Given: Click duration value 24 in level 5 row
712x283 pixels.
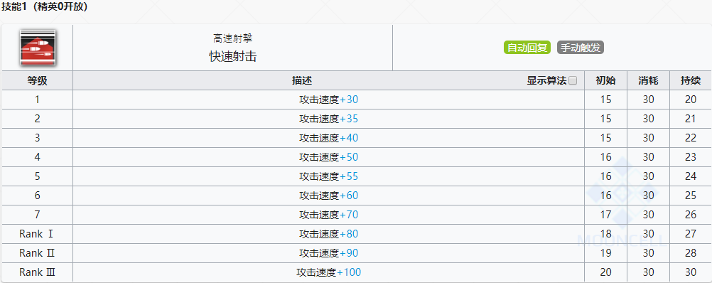Looking at the screenshot, I should [691, 176].
